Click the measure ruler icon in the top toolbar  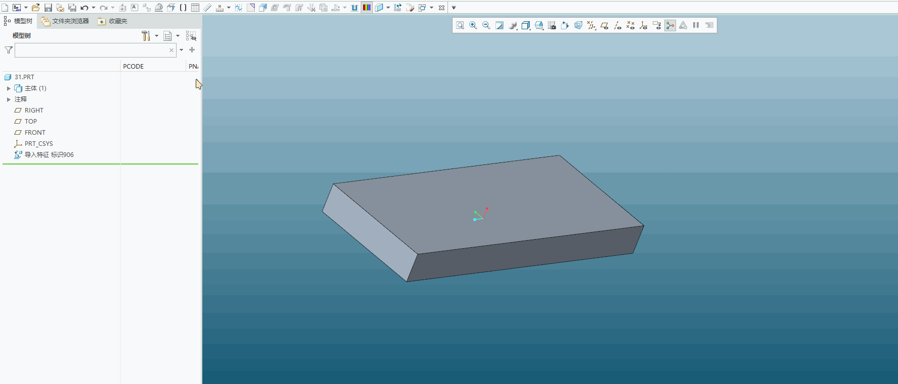tap(207, 8)
